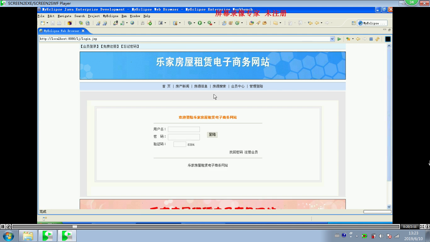This screenshot has width=430, height=242.
Task: Click the Deploy MyEclipse J2EE project icon
Action: point(116,23)
